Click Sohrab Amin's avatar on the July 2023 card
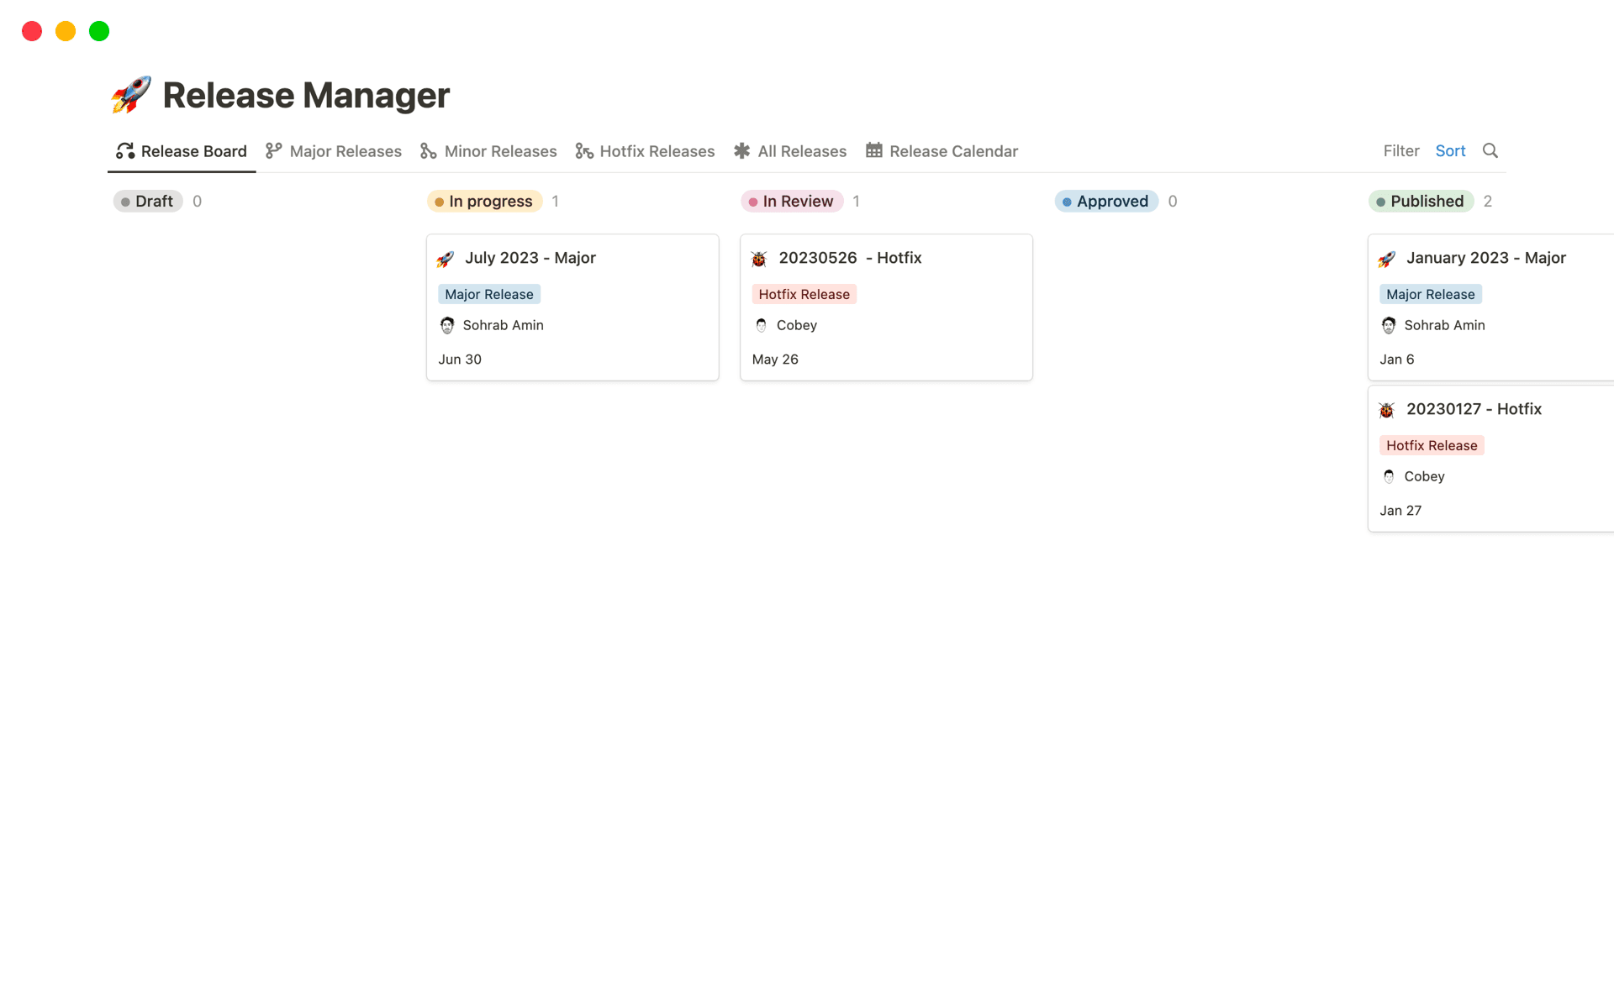This screenshot has width=1614, height=1008. pos(446,325)
